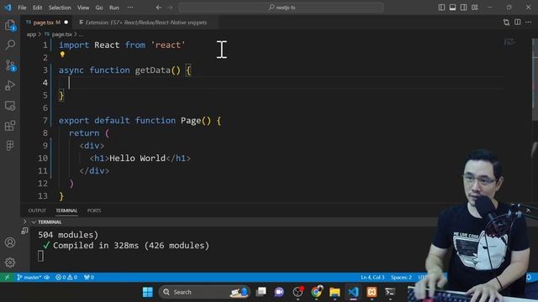Switch to the OUTPUT panel tab
The height and width of the screenshot is (302, 538).
[x=37, y=211]
